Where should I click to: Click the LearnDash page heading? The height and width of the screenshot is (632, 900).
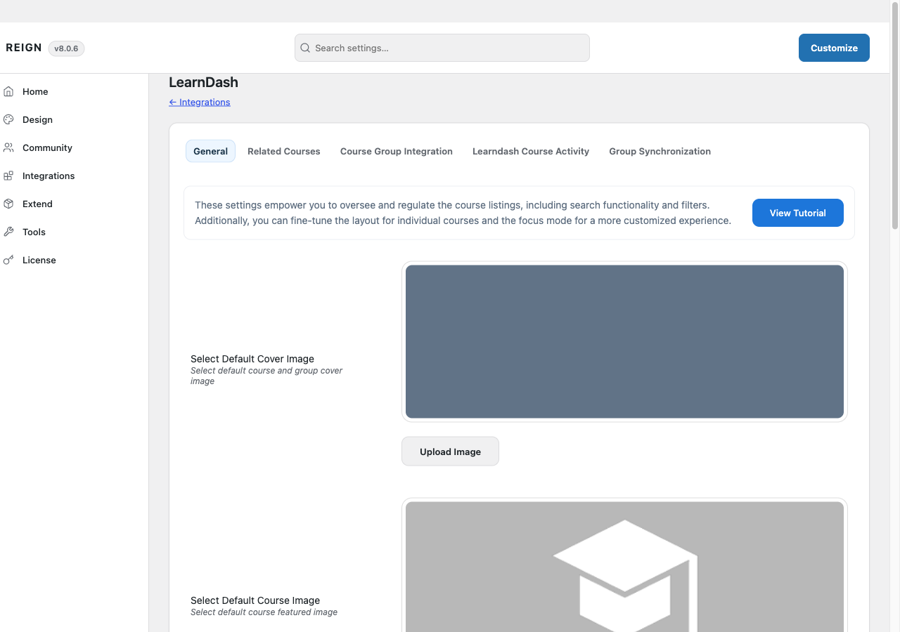pos(203,82)
